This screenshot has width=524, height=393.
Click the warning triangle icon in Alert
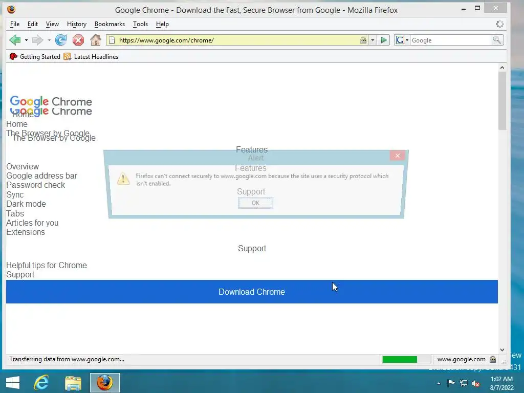123,179
